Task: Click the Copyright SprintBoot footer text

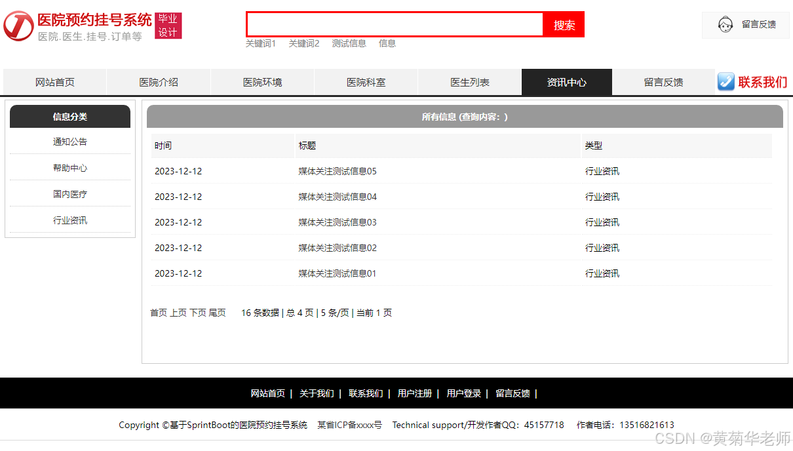Action: 213,425
